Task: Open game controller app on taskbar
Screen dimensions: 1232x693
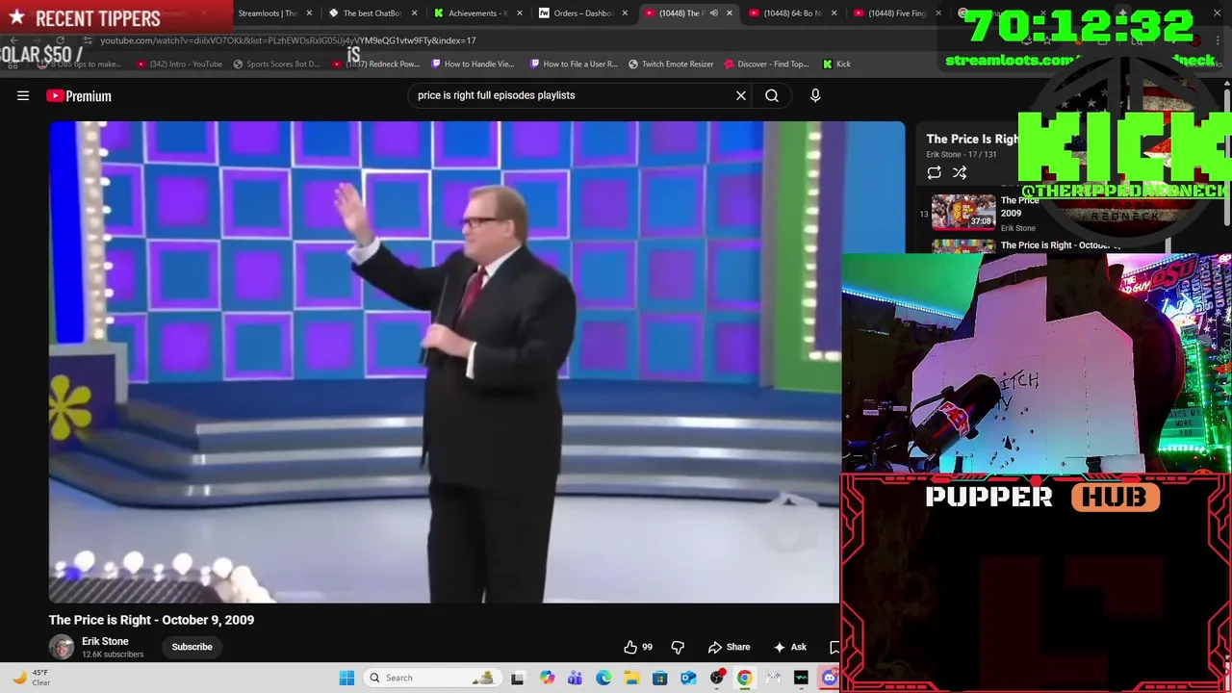Action: (x=773, y=678)
